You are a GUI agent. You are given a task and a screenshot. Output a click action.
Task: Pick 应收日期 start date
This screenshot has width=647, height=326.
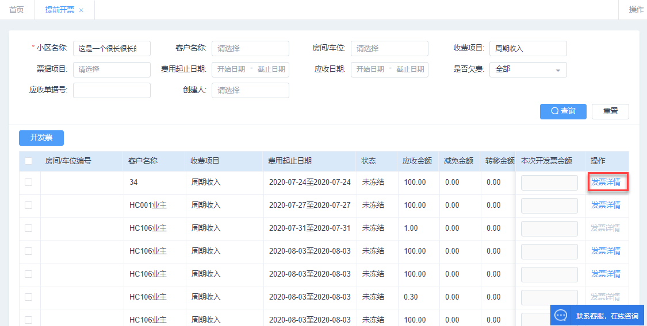370,69
